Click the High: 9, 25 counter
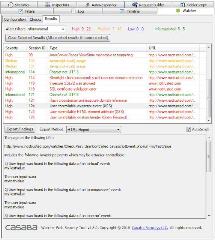Screen dimensions: 215x240 (x=81, y=29)
